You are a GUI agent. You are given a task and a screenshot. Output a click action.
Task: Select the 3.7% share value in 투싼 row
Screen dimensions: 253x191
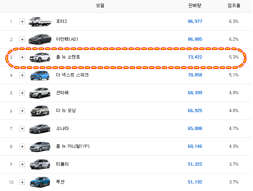pyautogui.click(x=234, y=182)
